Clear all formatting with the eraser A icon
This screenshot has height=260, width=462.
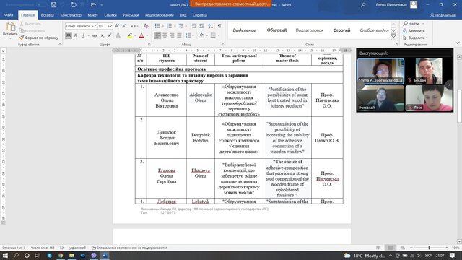click(x=146, y=26)
